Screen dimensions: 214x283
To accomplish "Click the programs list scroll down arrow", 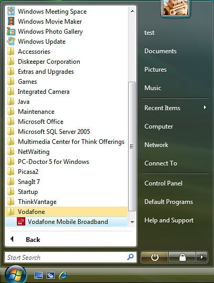I will [132, 222].
